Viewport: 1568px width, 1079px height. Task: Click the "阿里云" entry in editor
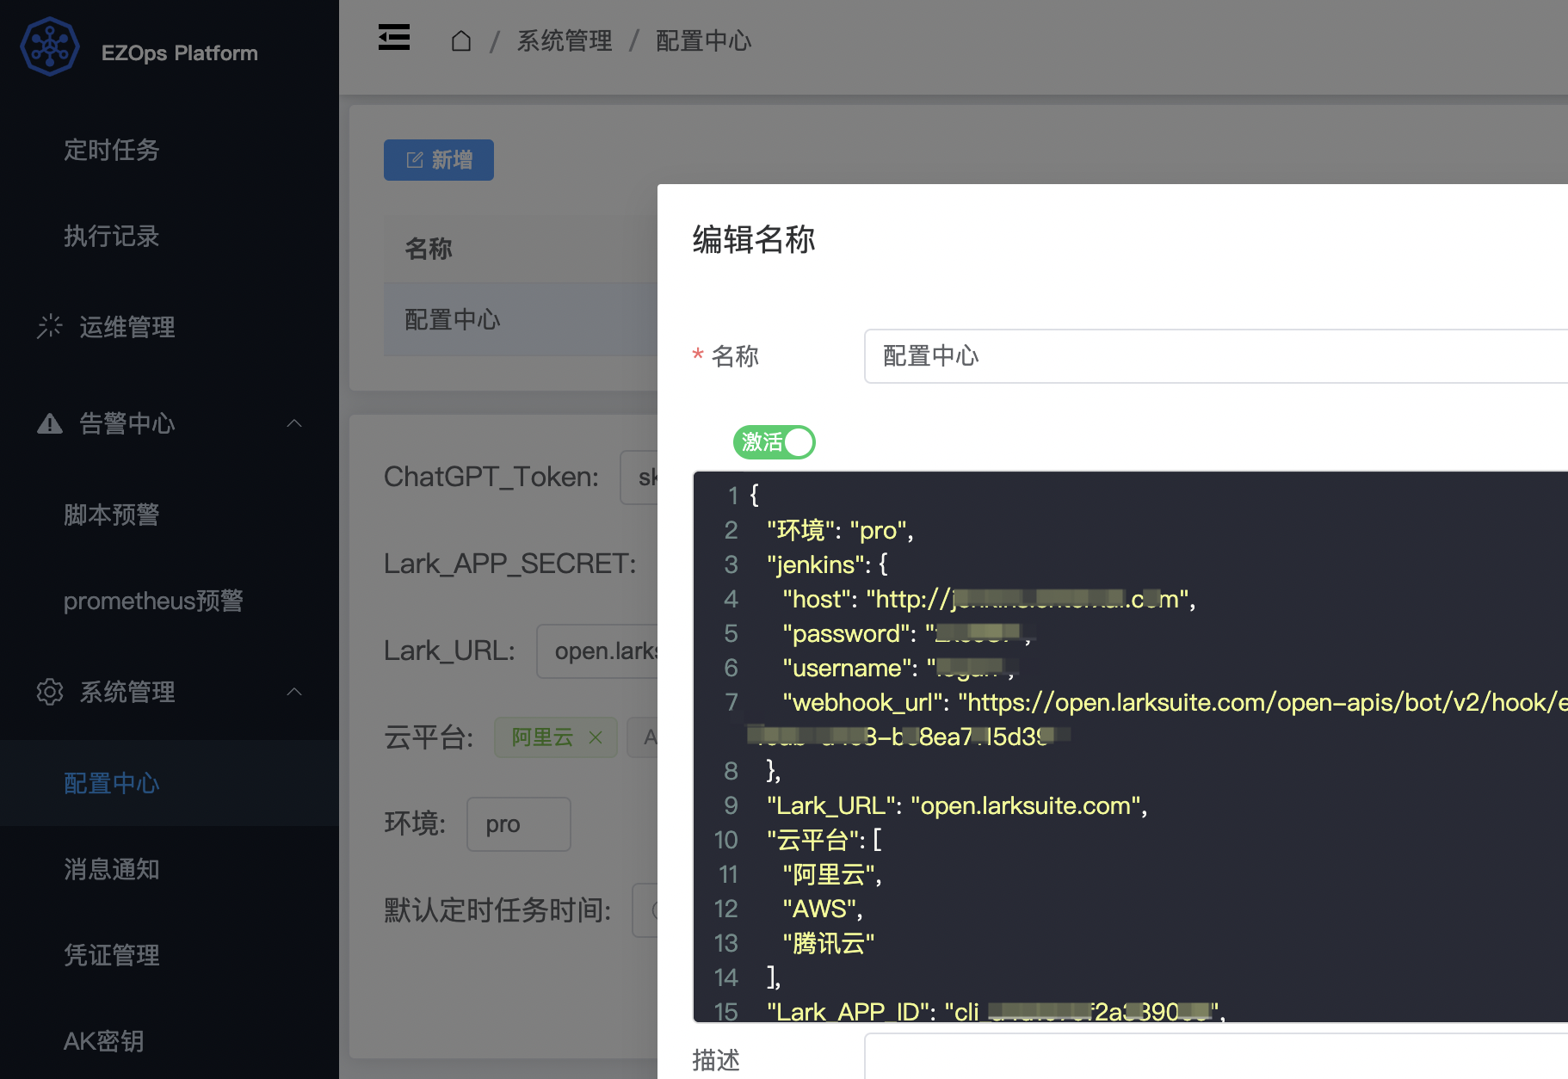832,874
